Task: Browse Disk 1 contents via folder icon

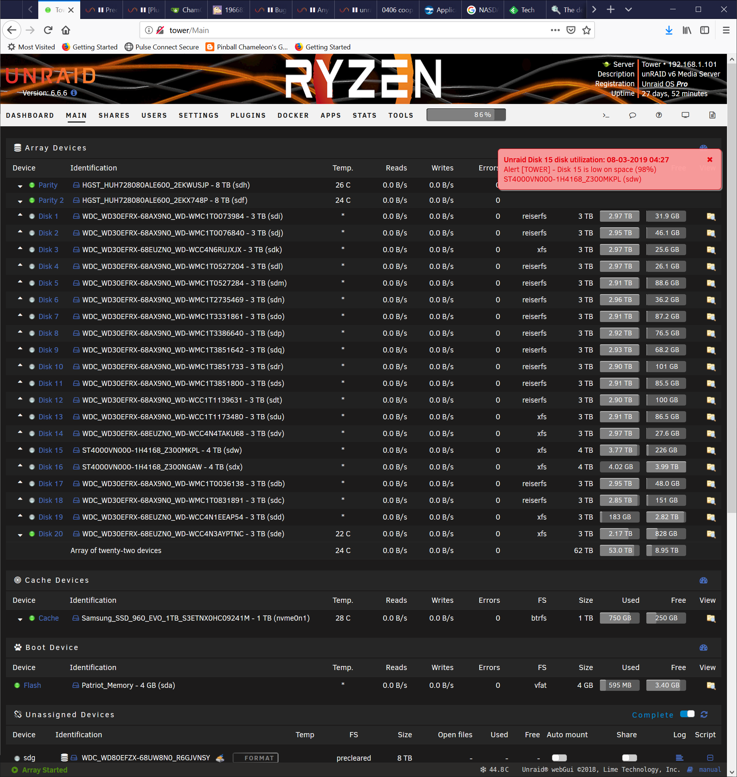Action: click(711, 217)
